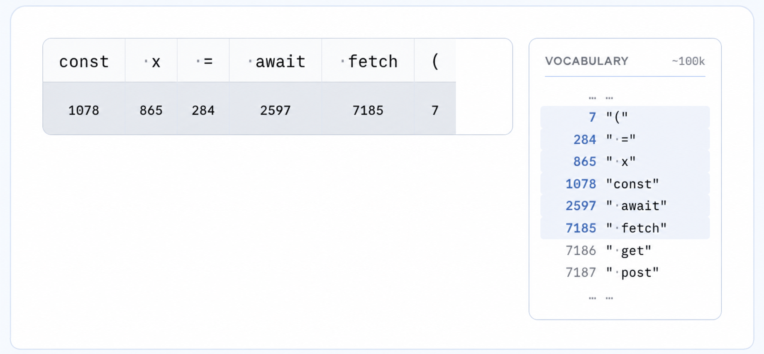Viewport: 764px width, 354px height.
Task: Click vocabulary entry 7187 "·post"
Action: [x=625, y=272]
